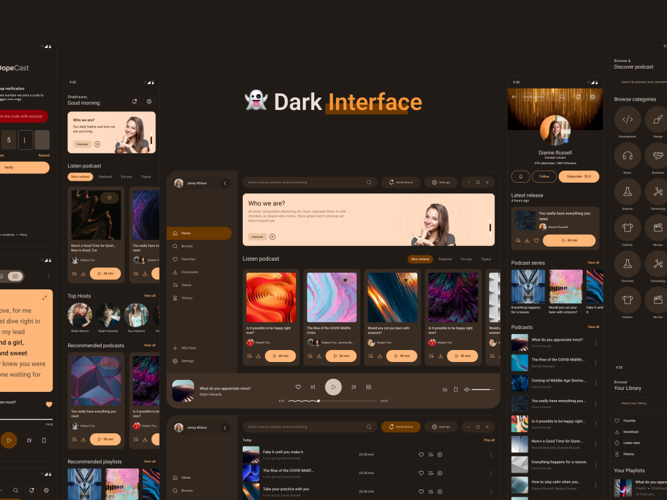This screenshot has width=667, height=500.
Task: Switch to Featured tab in desktop Listen podcast
Action: pyautogui.click(x=445, y=259)
